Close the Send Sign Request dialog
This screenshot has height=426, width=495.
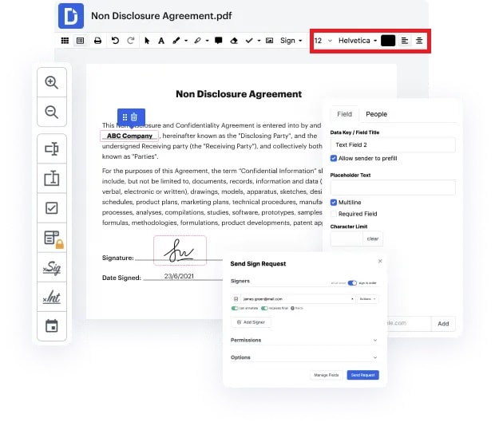coord(380,261)
